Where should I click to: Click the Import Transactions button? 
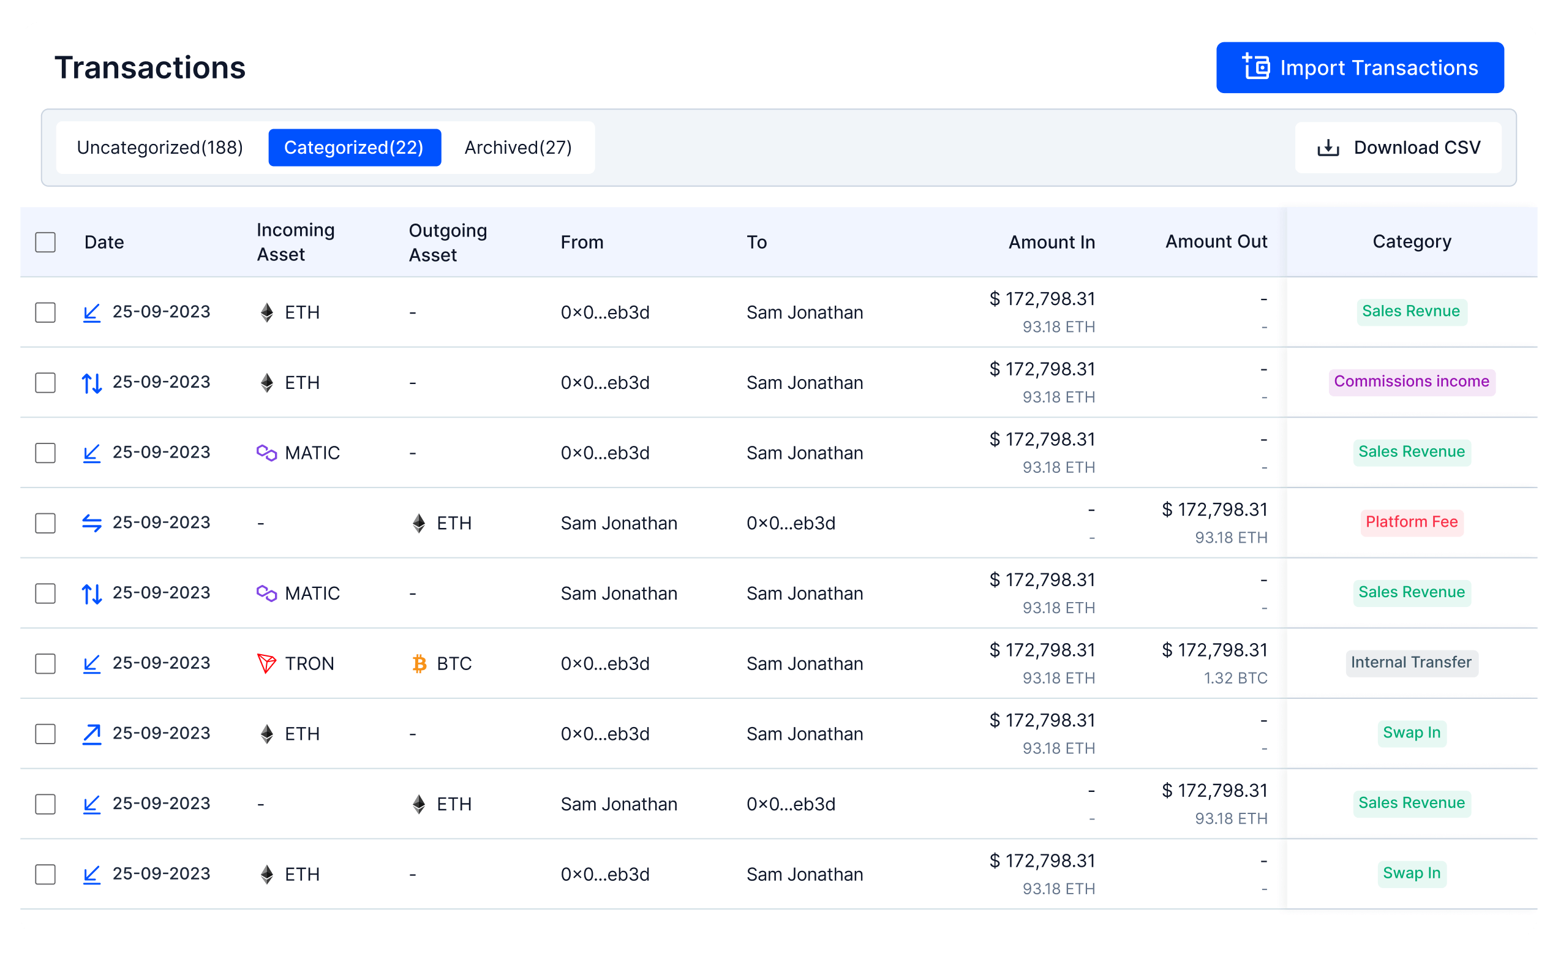click(x=1359, y=67)
